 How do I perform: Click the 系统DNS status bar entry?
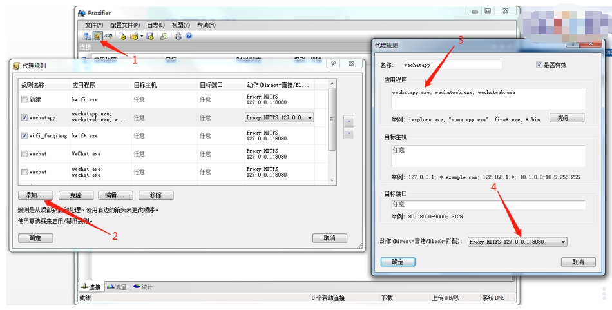(493, 298)
